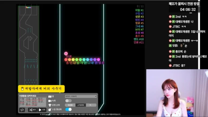Open the lazygyu link in footer
208x117 pixels.
48,114
